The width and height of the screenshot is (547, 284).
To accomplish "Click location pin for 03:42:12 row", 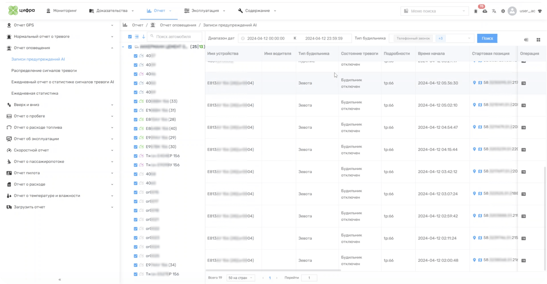I will point(474,171).
